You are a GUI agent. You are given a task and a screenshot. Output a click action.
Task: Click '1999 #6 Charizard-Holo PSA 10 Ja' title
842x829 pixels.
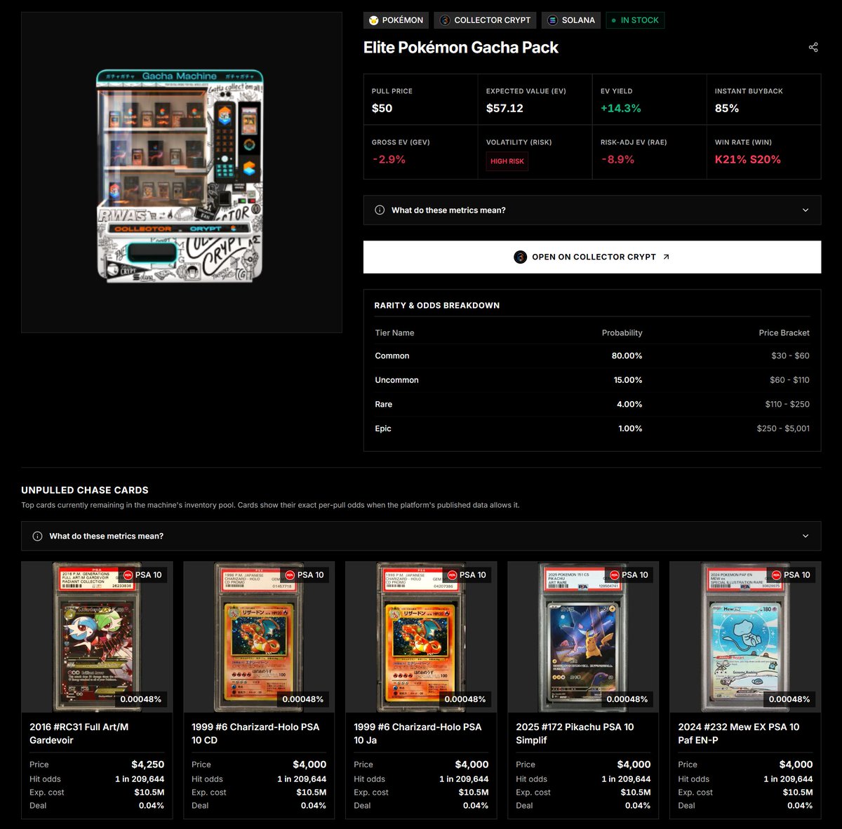point(417,734)
